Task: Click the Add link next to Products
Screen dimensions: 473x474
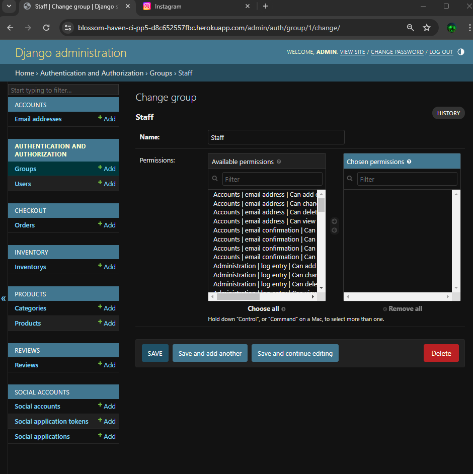Action: pos(107,323)
